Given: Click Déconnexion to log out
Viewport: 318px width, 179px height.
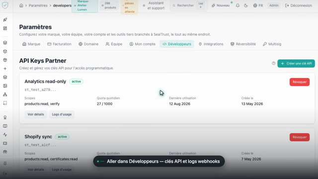Looking at the screenshot, I should pyautogui.click(x=298, y=5).
